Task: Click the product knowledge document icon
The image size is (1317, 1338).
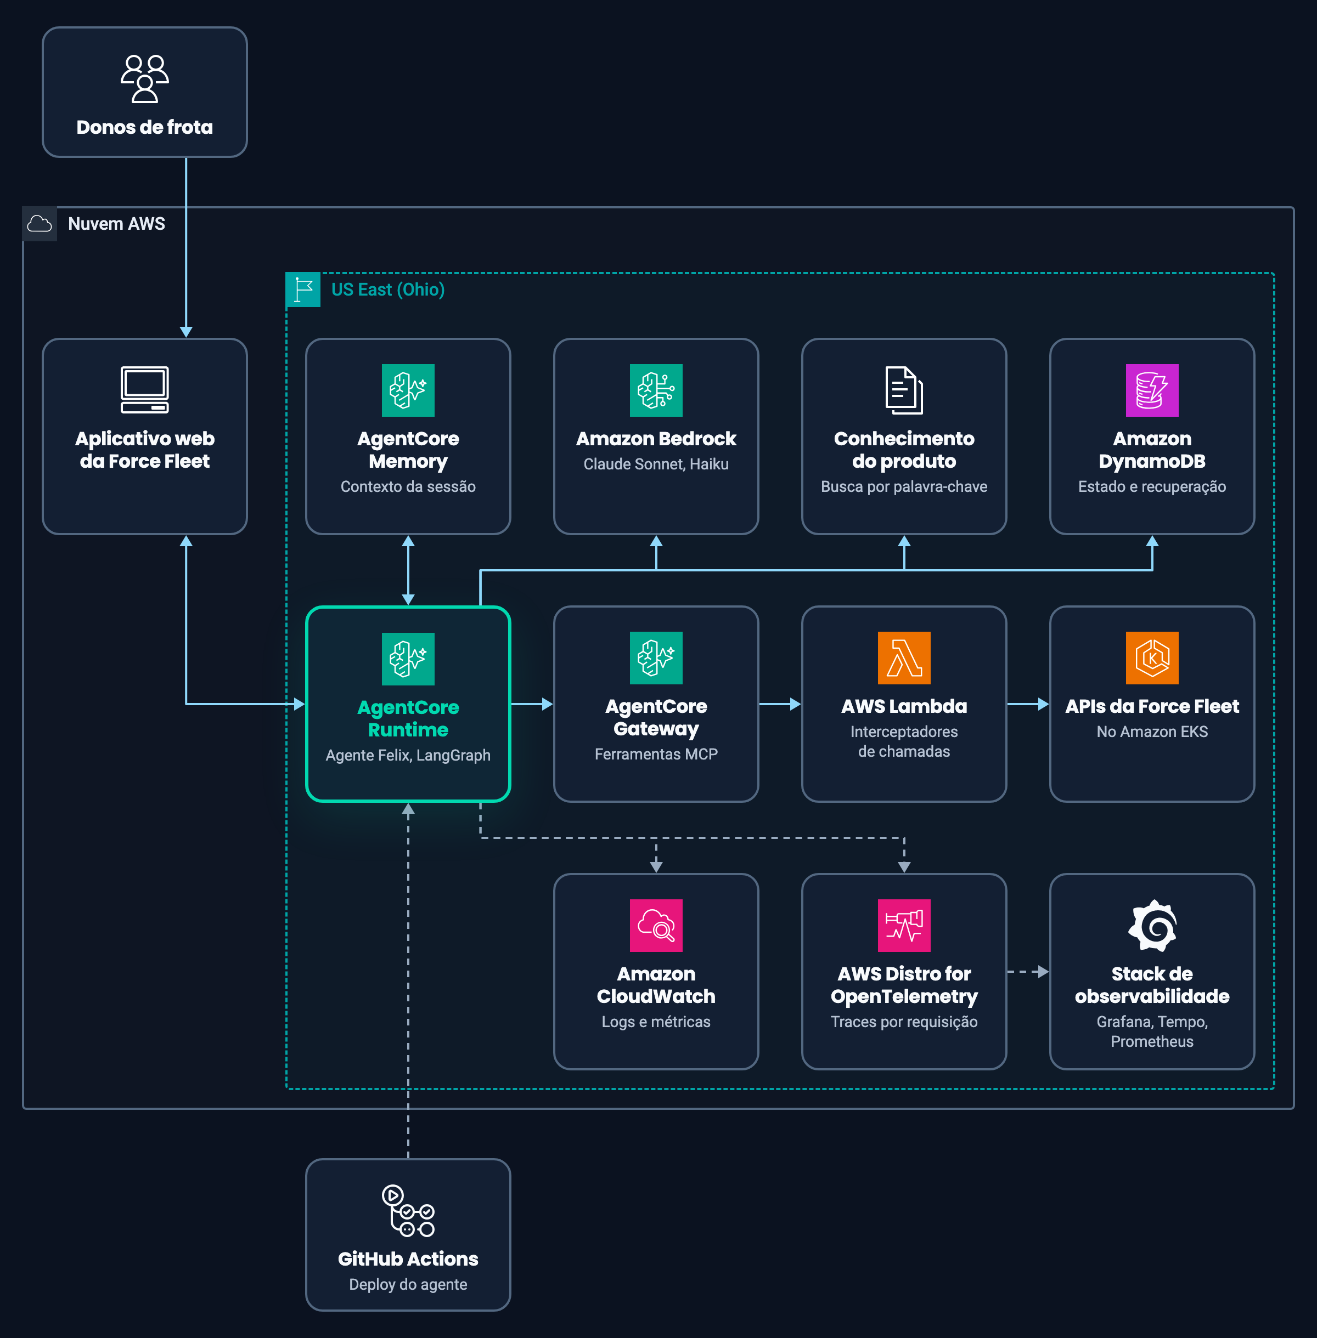Action: pyautogui.click(x=904, y=390)
